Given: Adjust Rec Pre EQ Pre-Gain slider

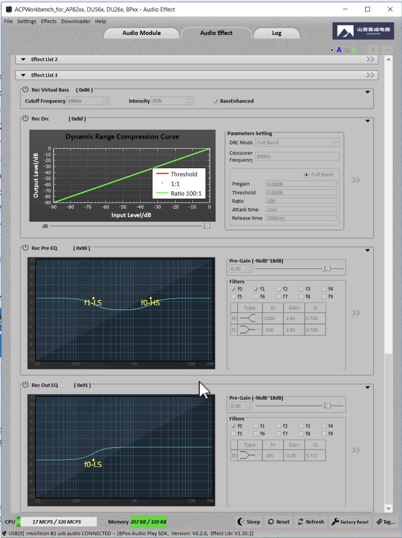Looking at the screenshot, I should pyautogui.click(x=327, y=269).
